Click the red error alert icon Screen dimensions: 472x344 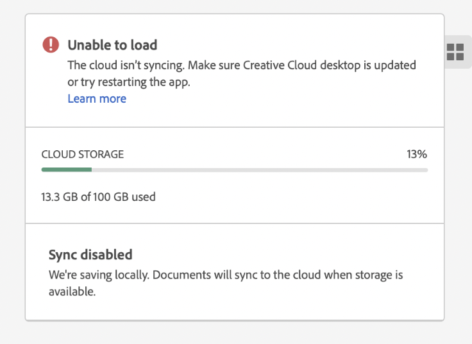coord(51,45)
